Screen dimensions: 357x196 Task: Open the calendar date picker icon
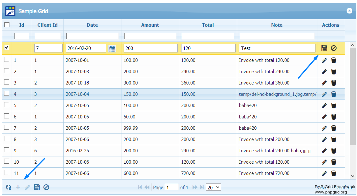[x=112, y=48]
